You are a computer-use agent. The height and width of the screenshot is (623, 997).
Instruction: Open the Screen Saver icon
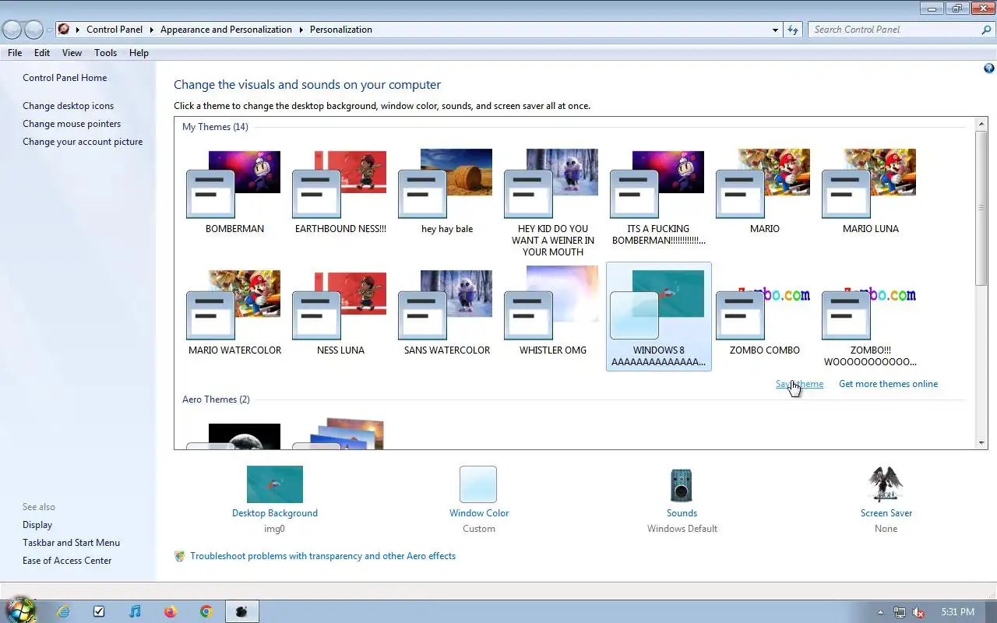pos(886,484)
